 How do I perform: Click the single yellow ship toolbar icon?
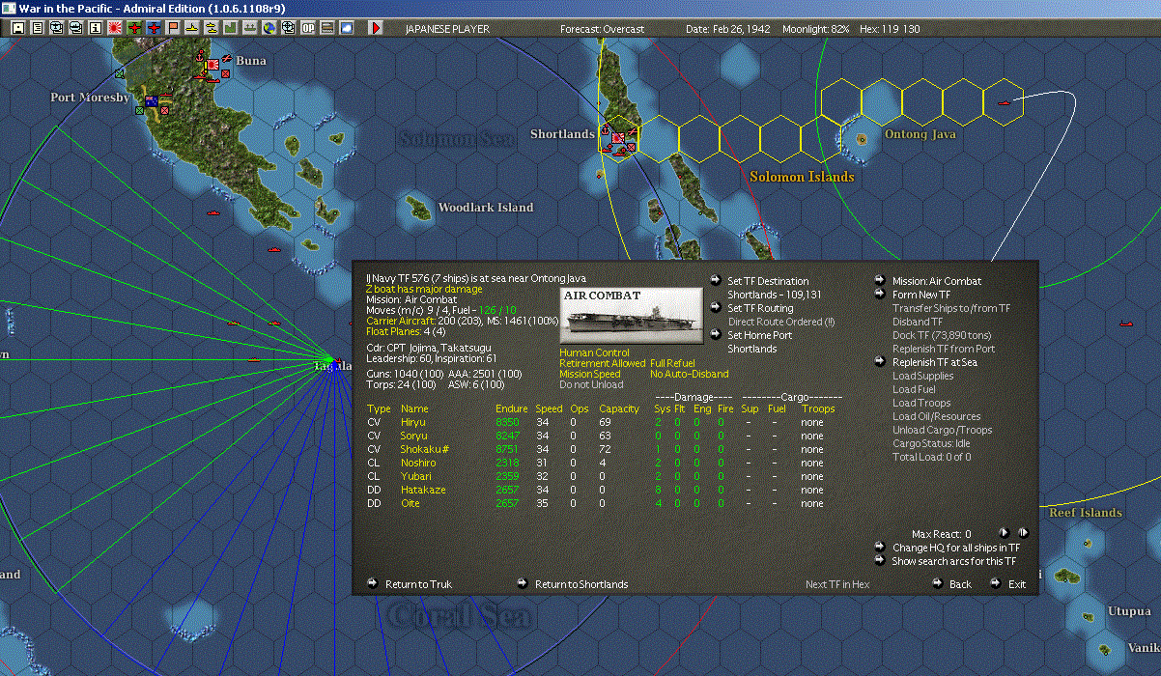(192, 28)
